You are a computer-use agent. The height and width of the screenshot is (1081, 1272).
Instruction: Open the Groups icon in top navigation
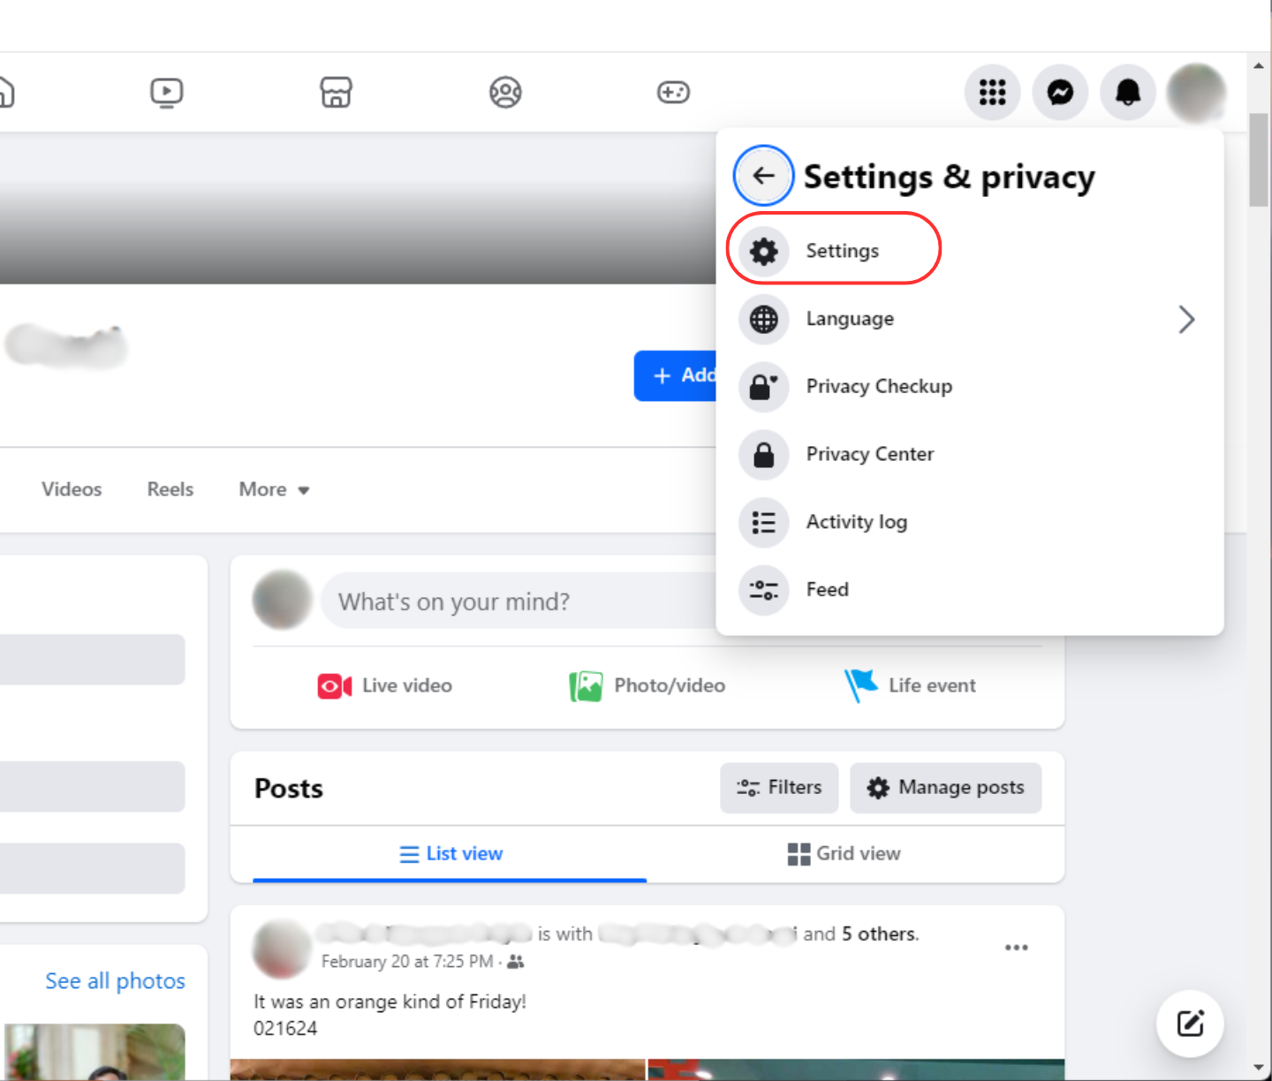(505, 92)
